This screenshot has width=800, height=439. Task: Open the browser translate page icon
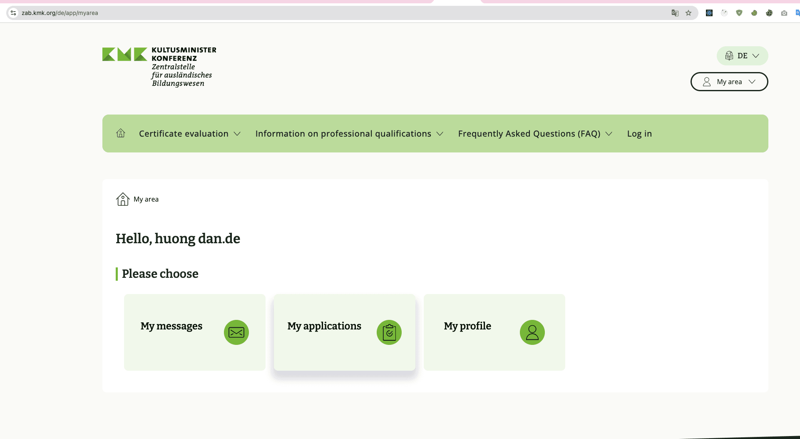[675, 13]
